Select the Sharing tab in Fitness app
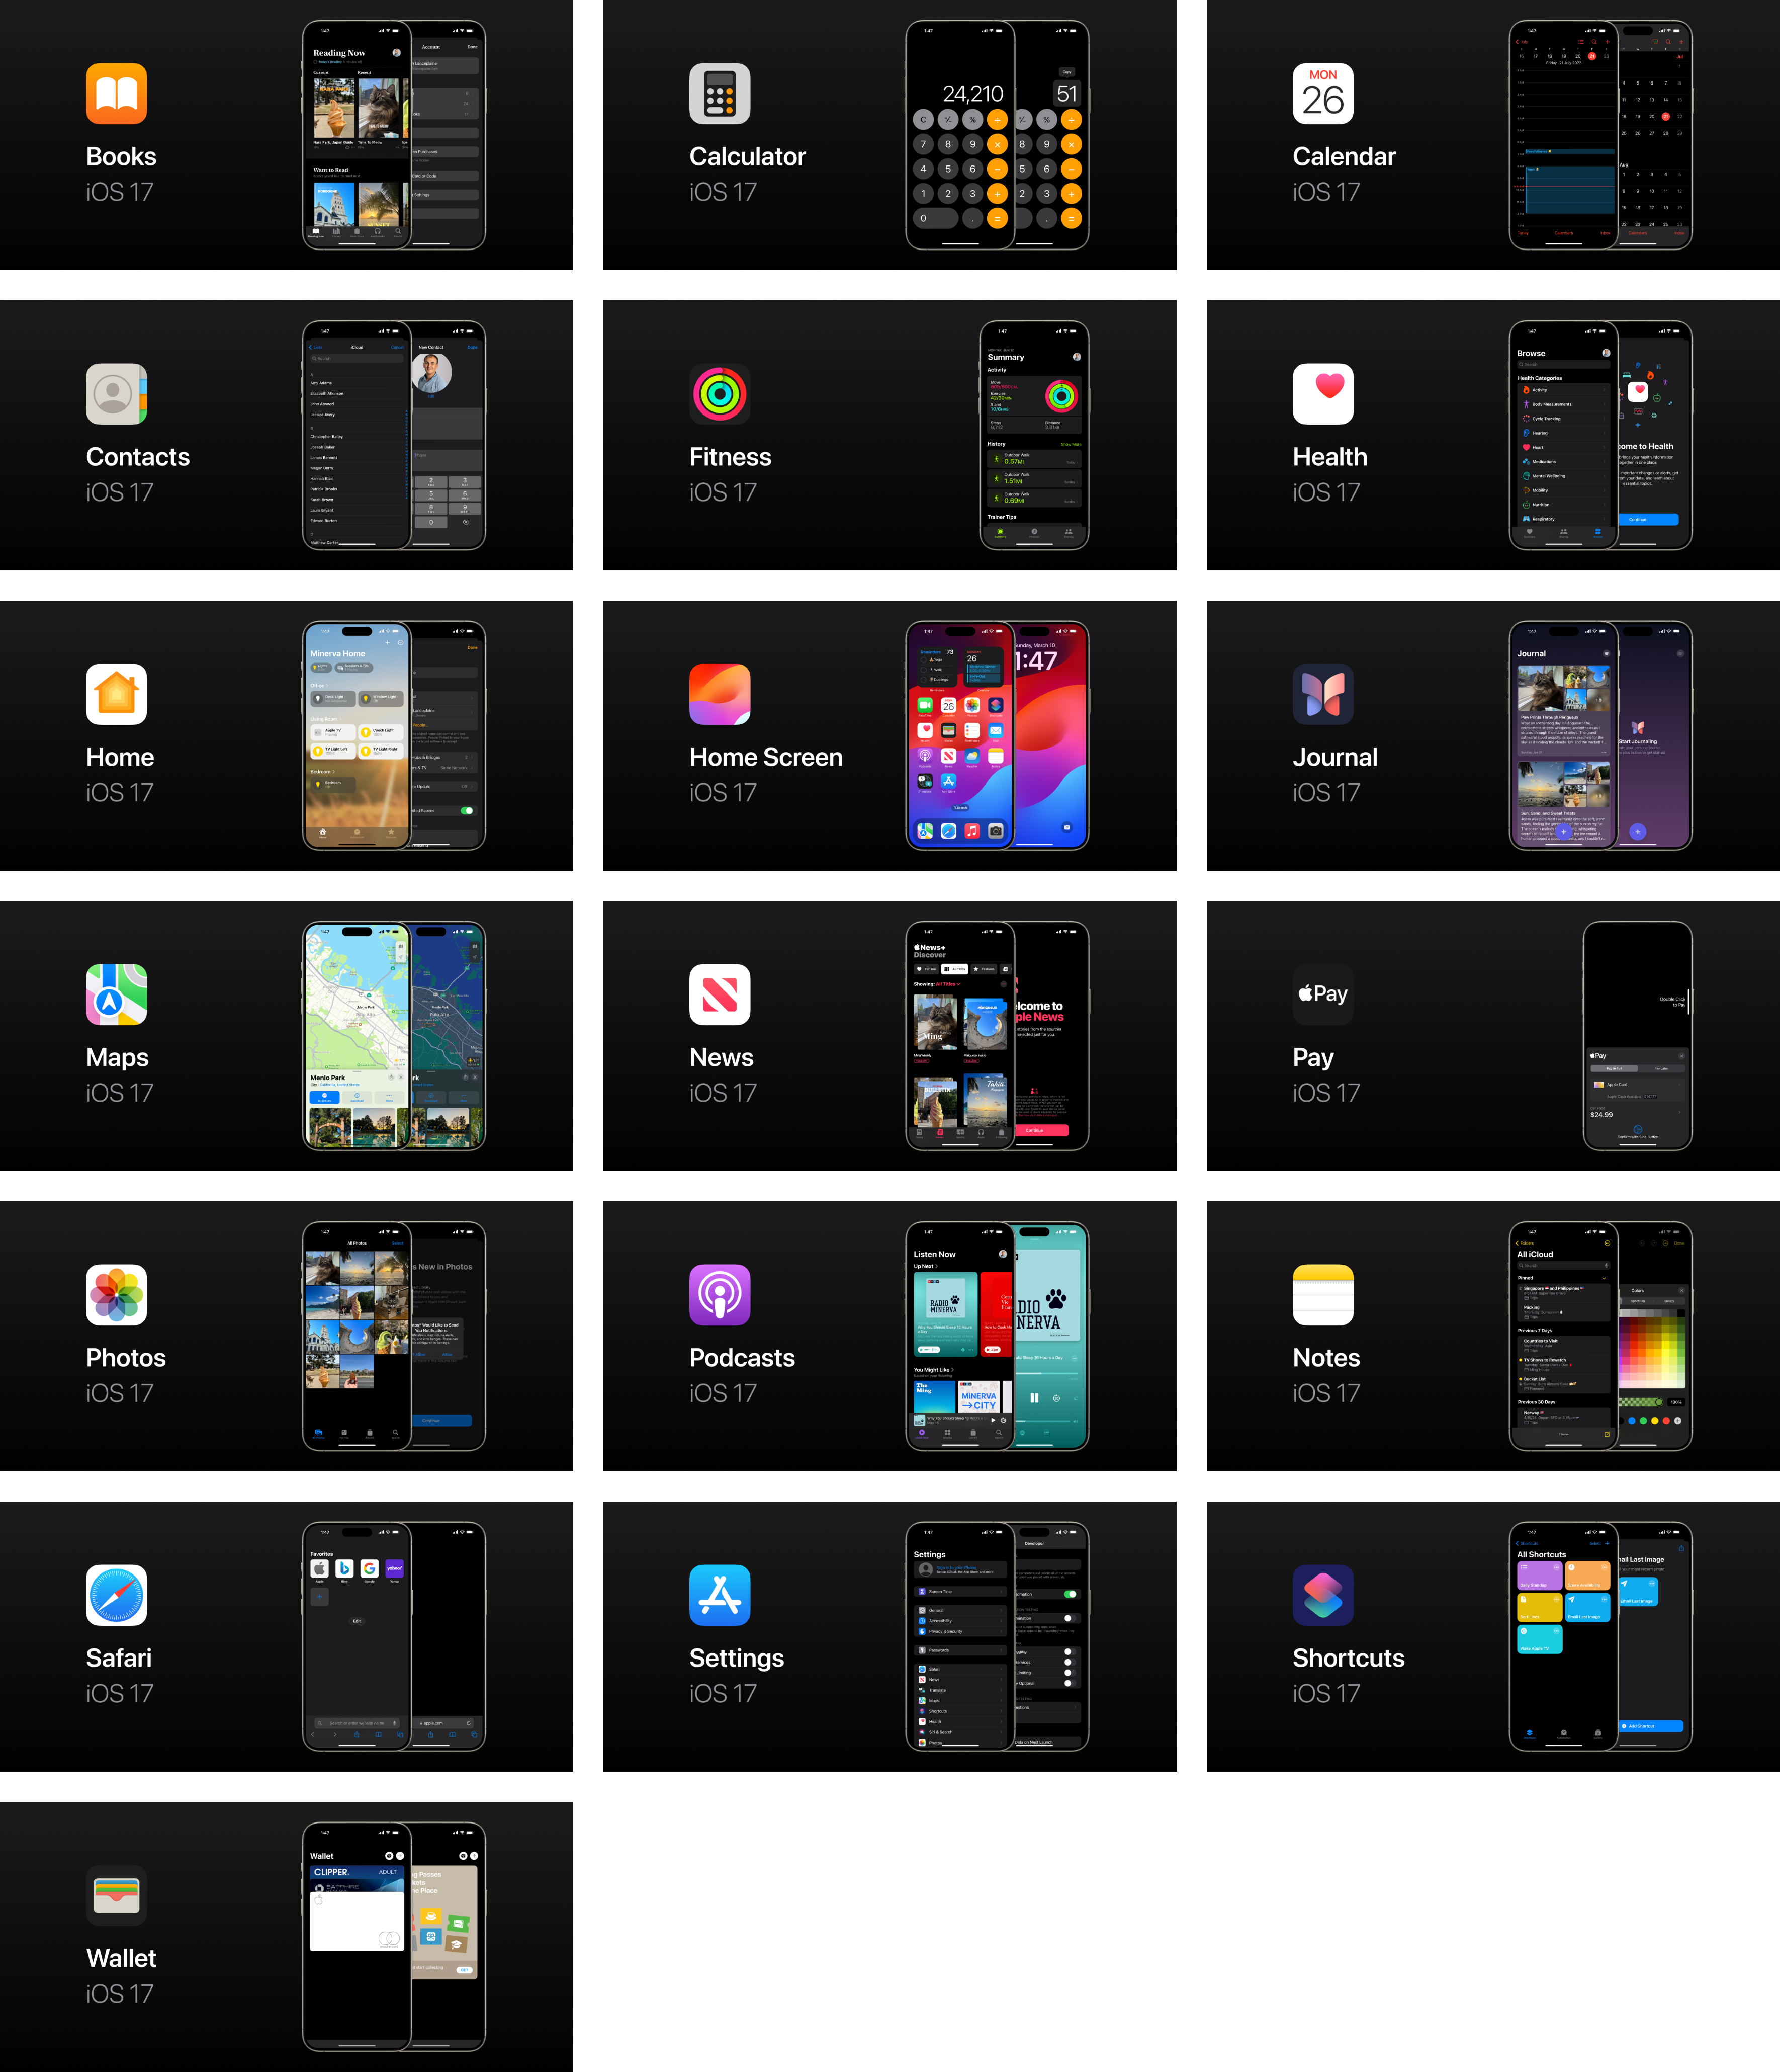 point(1069,533)
